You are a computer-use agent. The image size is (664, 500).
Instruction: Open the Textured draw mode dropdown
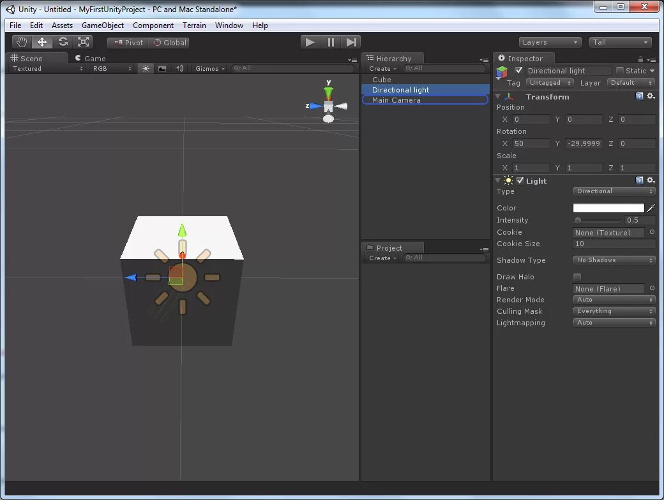click(47, 68)
